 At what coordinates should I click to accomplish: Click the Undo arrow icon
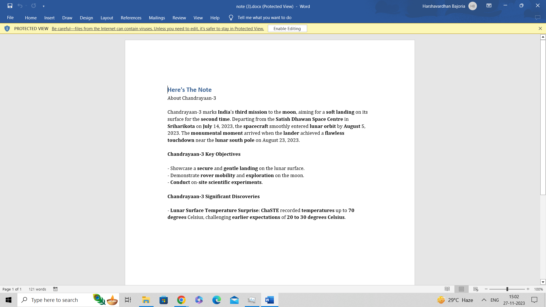20,6
